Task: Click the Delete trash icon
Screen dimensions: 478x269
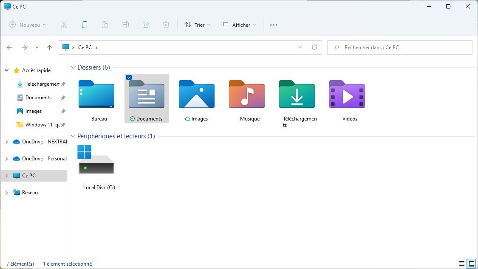Action: (x=166, y=25)
